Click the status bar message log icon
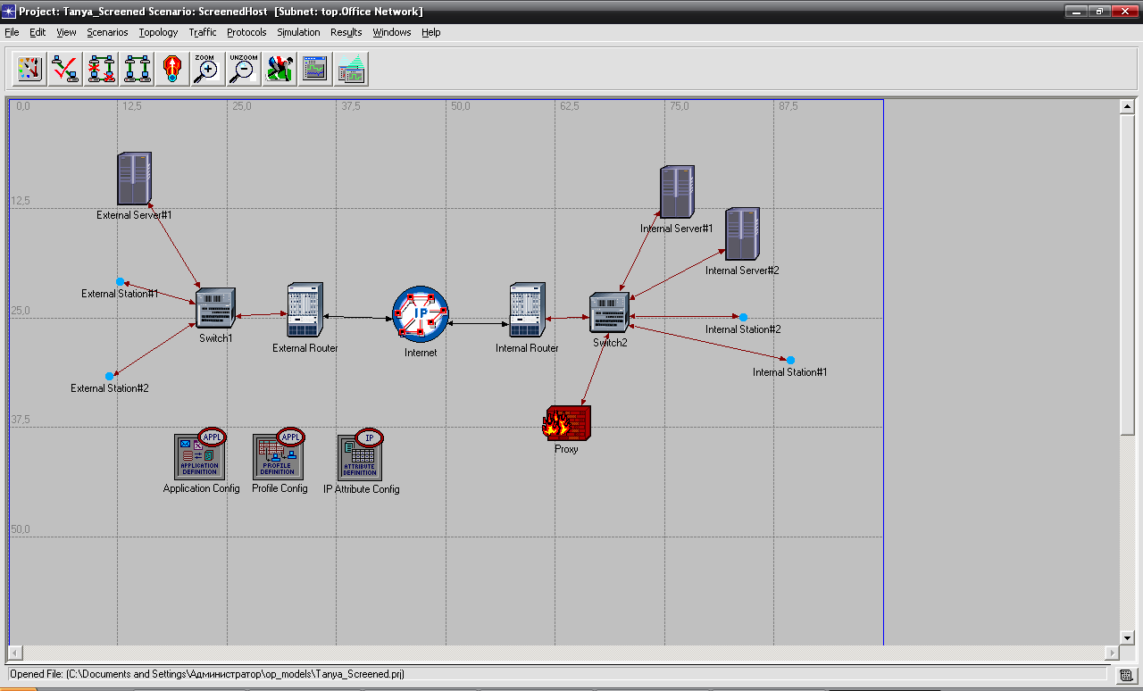 click(1127, 675)
